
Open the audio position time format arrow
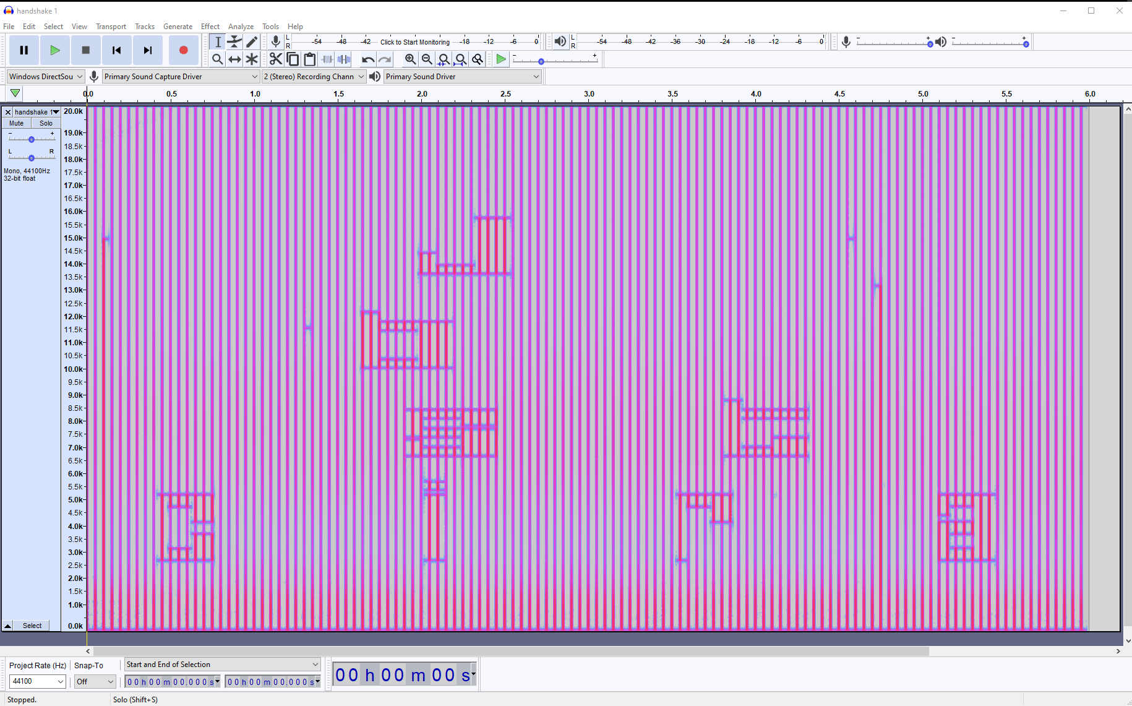473,674
